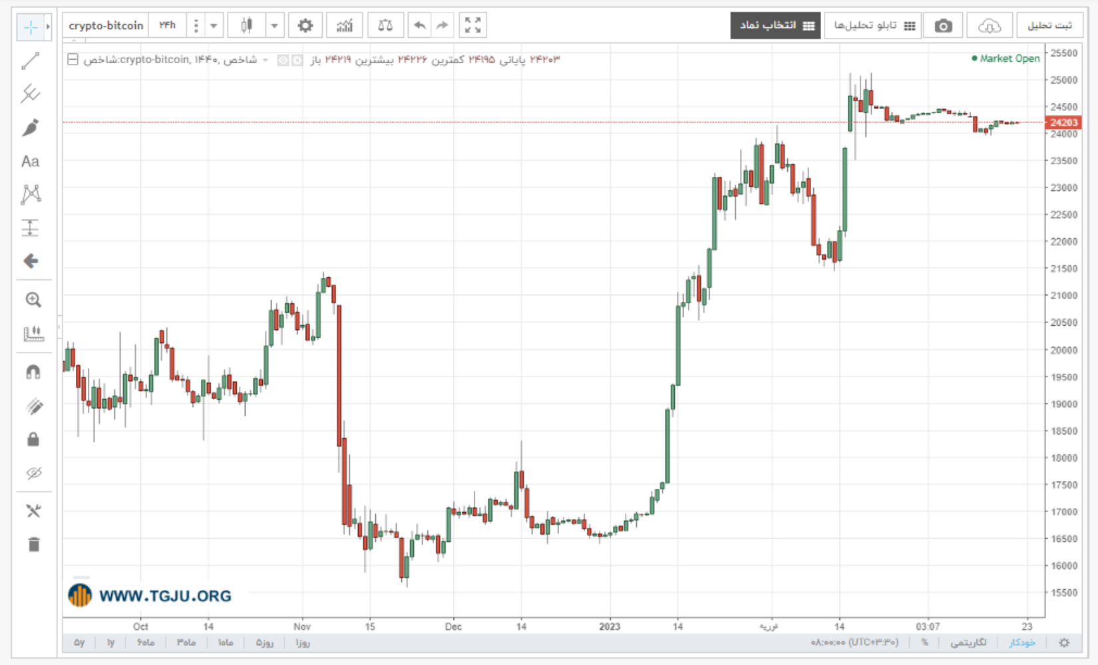Open the compare symbols scale icon

pyautogui.click(x=385, y=26)
